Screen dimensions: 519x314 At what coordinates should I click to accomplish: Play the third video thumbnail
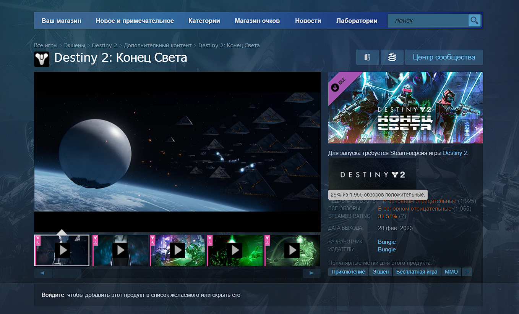click(x=178, y=250)
